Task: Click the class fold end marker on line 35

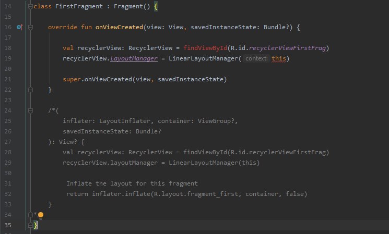Action: [x=30, y=225]
